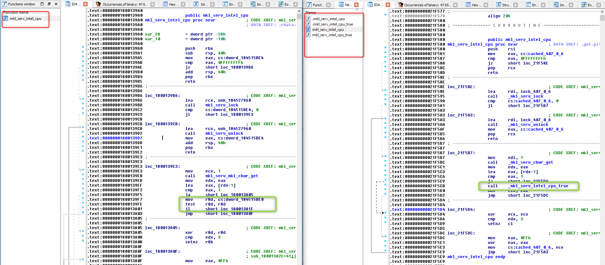Click '_mkl_serv_cbwr_get' call target in right listing
The height and width of the screenshot is (265, 605).
[531, 162]
